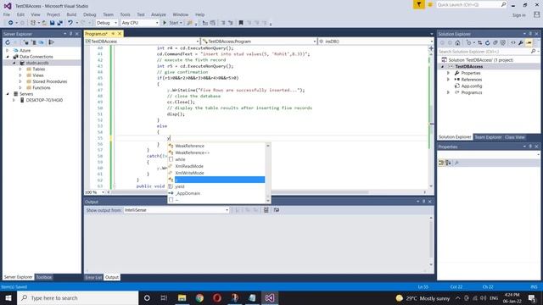
Task: Click the Alphabetical sort icon in Properties panel
Action: 448,163
